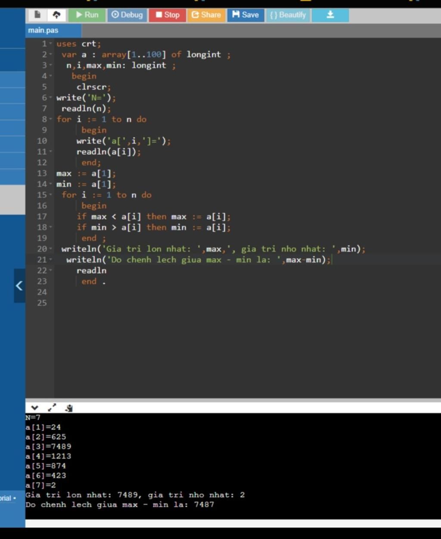This screenshot has height=539, width=441.
Task: Click line number 25 in the gutter
Action: 42,303
